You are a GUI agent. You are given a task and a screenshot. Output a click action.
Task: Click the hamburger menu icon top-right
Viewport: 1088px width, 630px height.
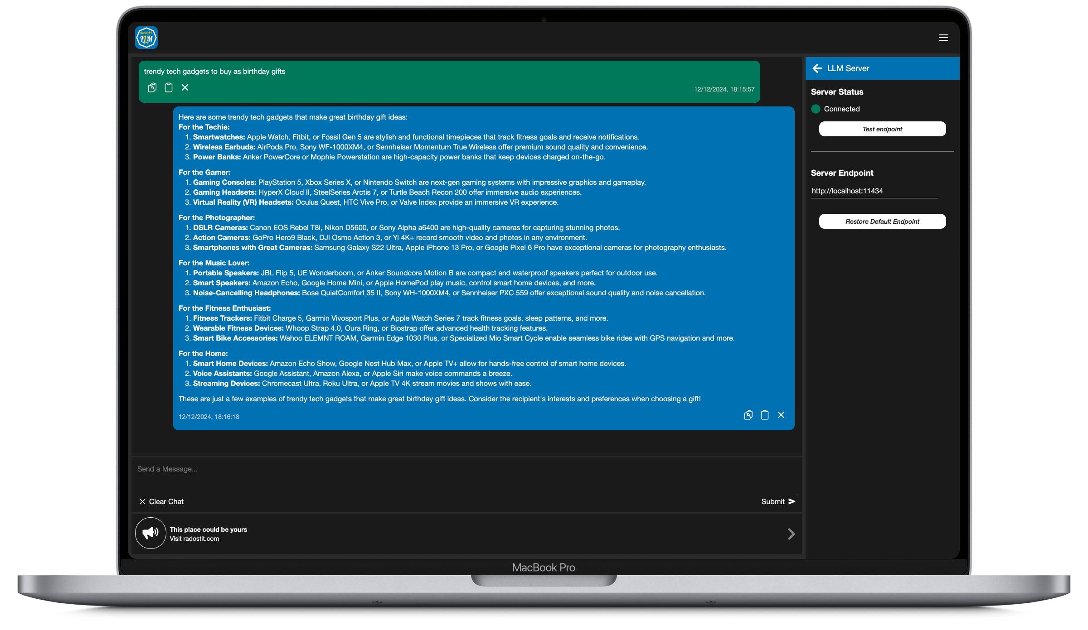tap(943, 38)
